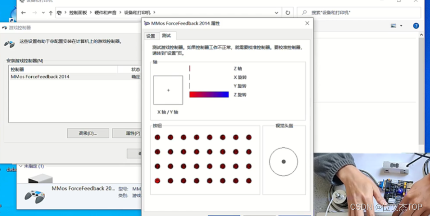Open the Explorer help question mark icon
This screenshot has height=216, width=430.
[x=416, y=26]
